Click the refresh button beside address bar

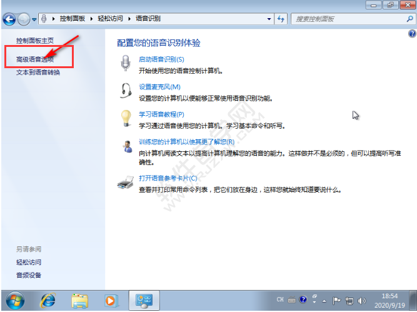(281, 19)
